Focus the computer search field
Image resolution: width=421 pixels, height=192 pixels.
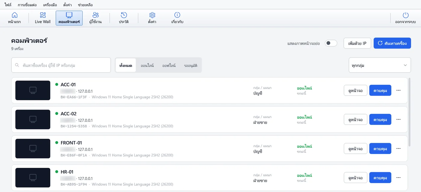click(61, 65)
